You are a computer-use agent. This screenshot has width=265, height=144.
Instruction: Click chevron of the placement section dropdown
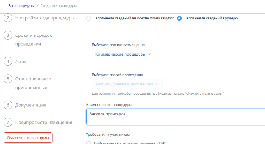[150, 54]
